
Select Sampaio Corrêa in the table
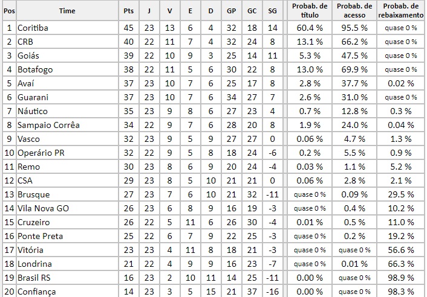(x=48, y=125)
